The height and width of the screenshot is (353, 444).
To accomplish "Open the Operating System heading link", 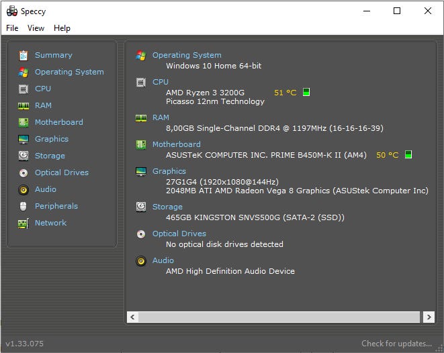I will click(x=187, y=55).
